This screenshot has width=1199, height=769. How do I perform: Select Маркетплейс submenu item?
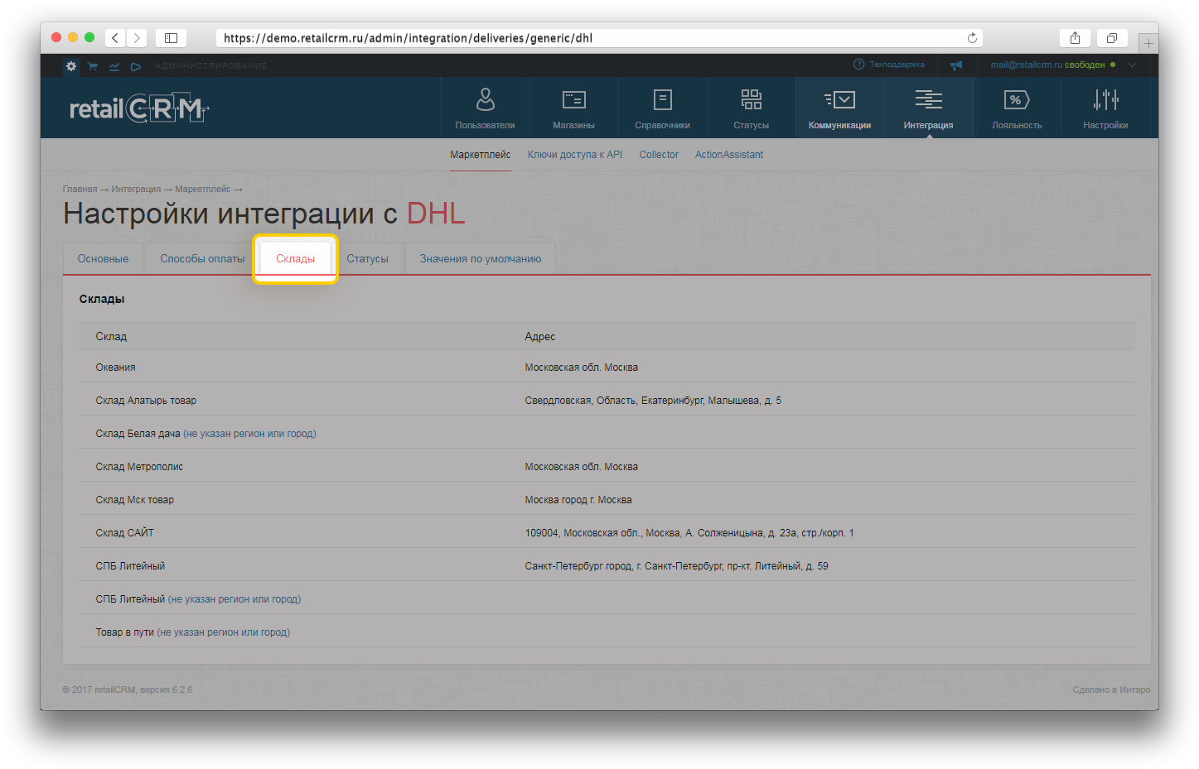(480, 155)
